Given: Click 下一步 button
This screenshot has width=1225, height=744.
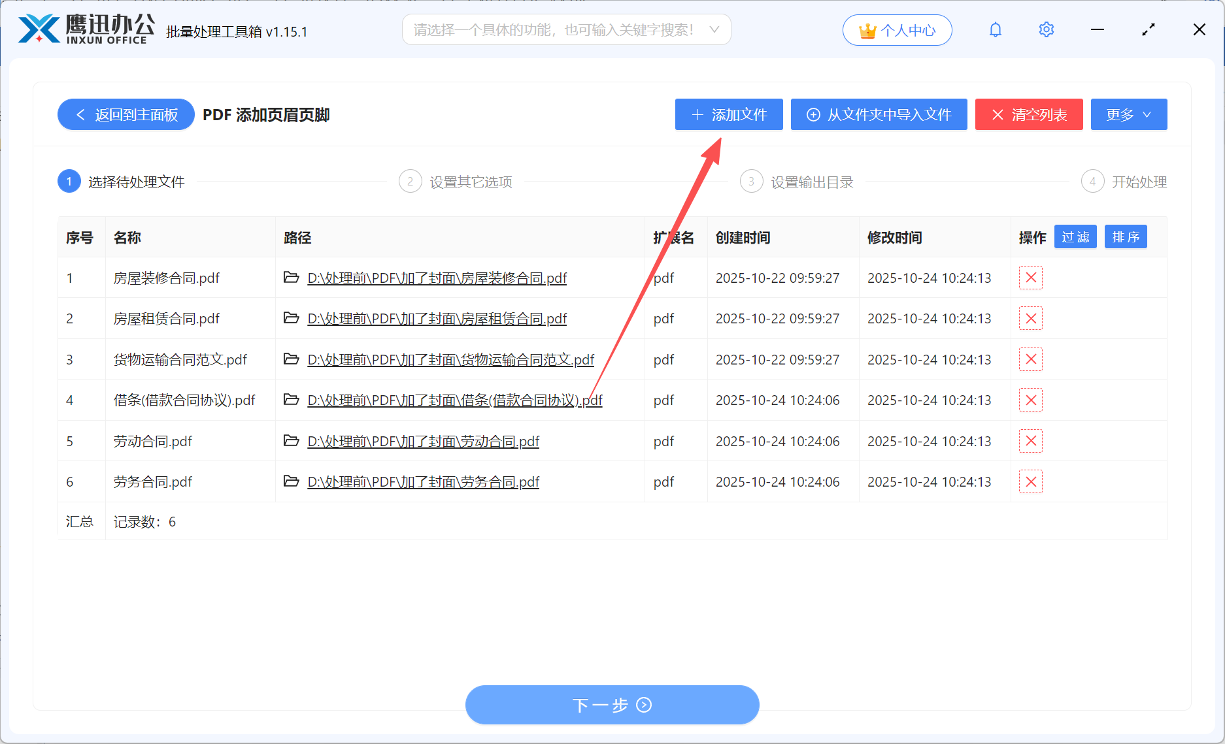Looking at the screenshot, I should click(x=612, y=705).
